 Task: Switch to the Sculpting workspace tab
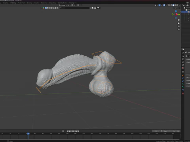[x=6, y=3]
